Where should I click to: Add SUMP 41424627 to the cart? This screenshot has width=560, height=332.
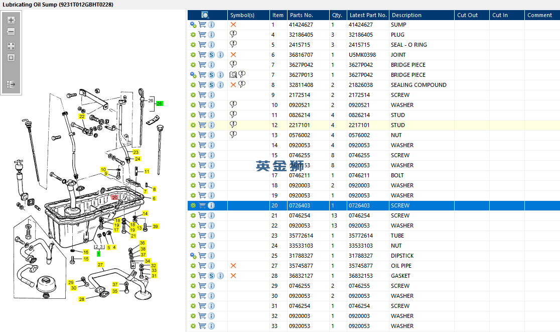(x=202, y=25)
